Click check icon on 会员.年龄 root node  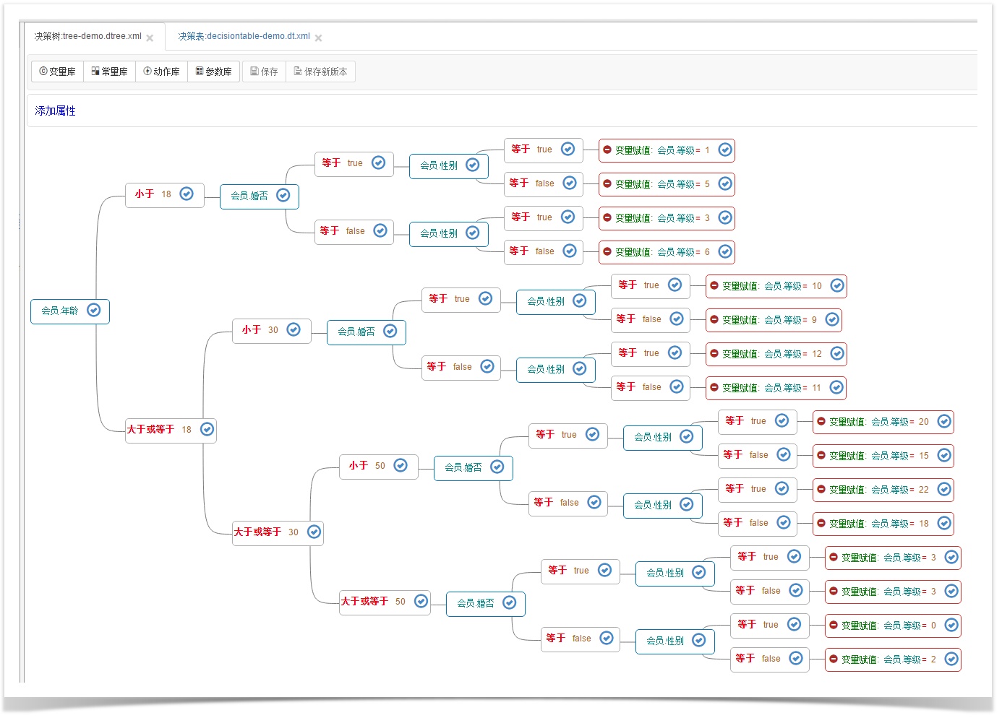(x=94, y=310)
